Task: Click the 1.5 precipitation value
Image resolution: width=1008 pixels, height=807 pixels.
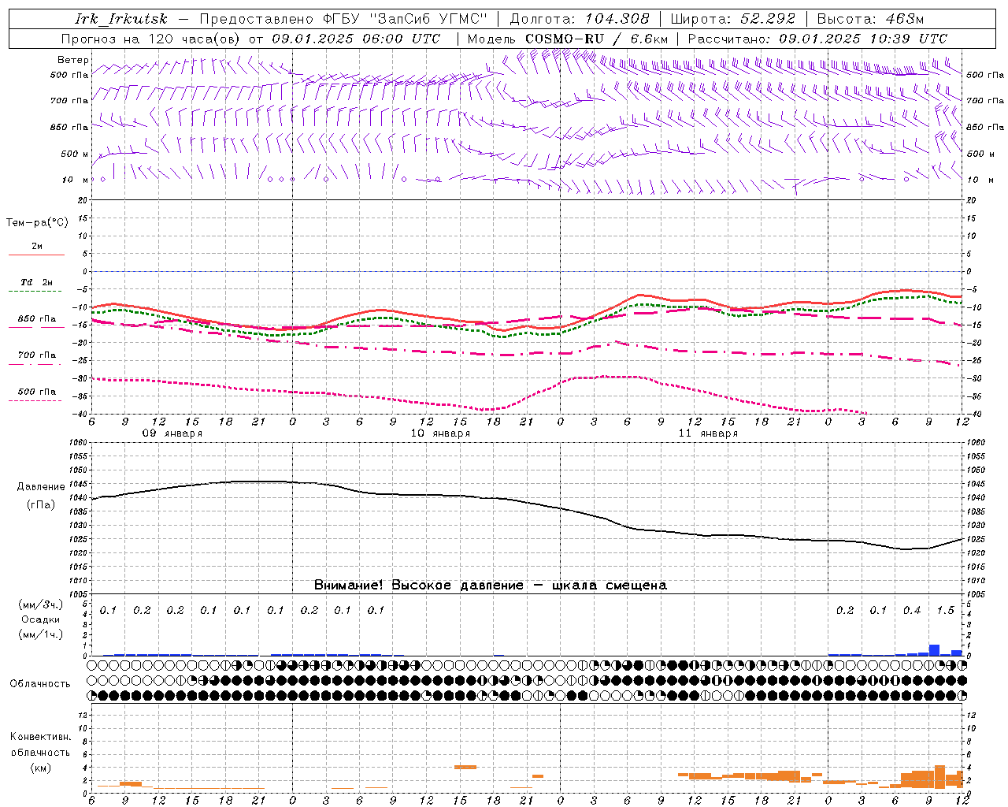Action: (946, 611)
